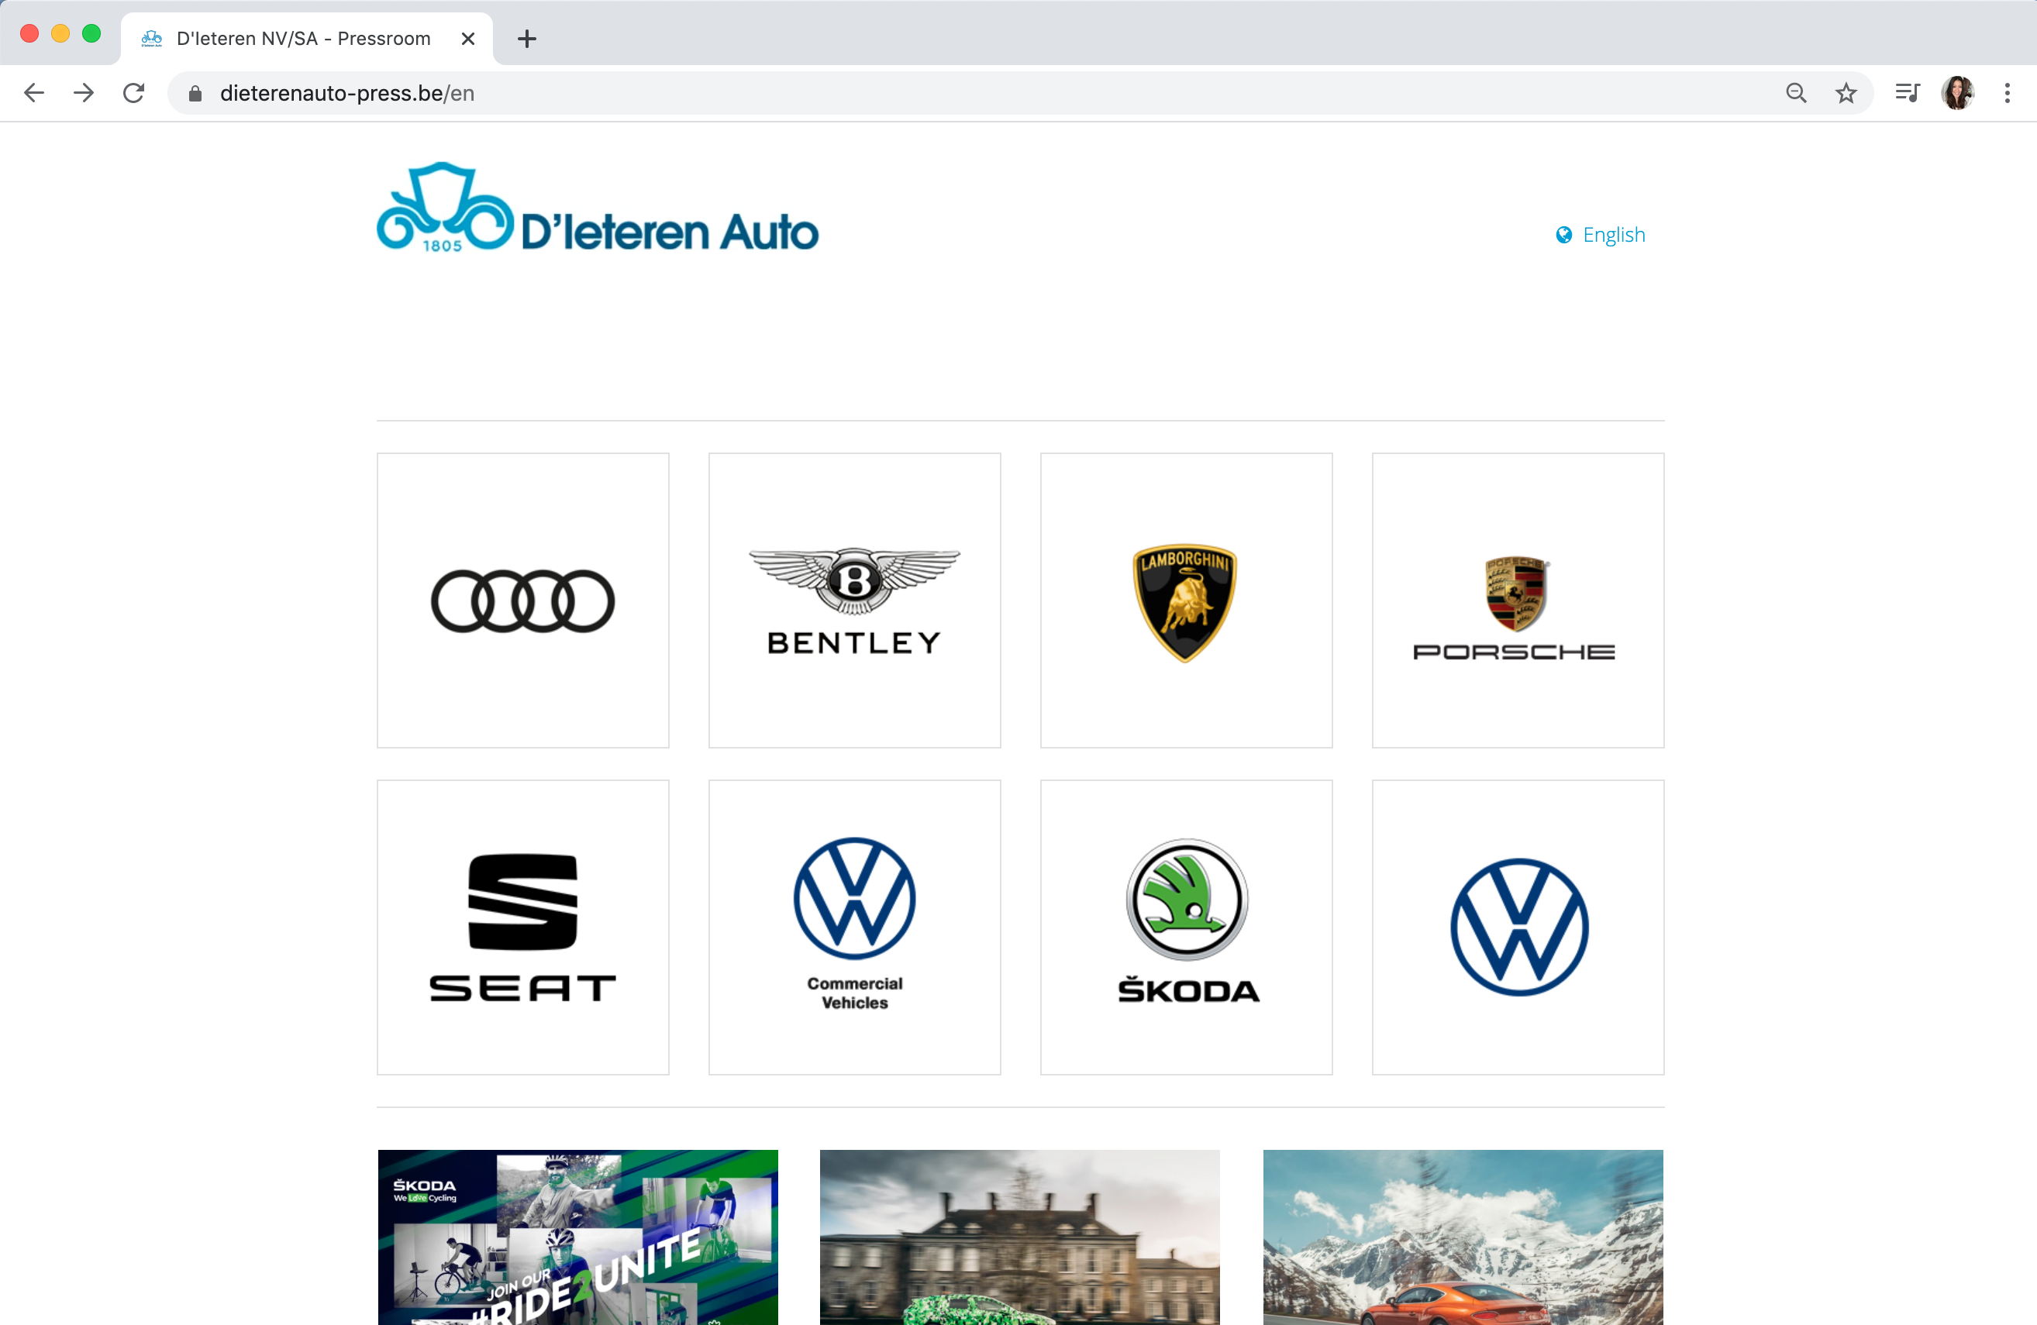2037x1325 pixels.
Task: Open the Škoda brand tile
Action: coord(1186,927)
